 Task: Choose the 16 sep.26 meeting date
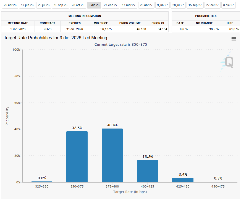(61, 5)
